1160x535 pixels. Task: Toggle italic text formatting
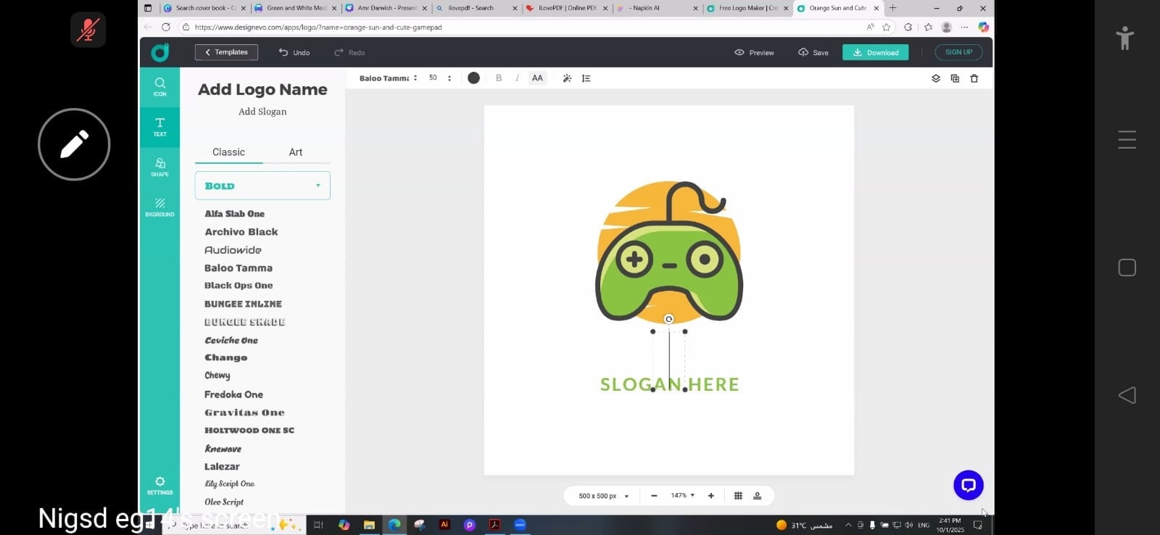point(517,78)
